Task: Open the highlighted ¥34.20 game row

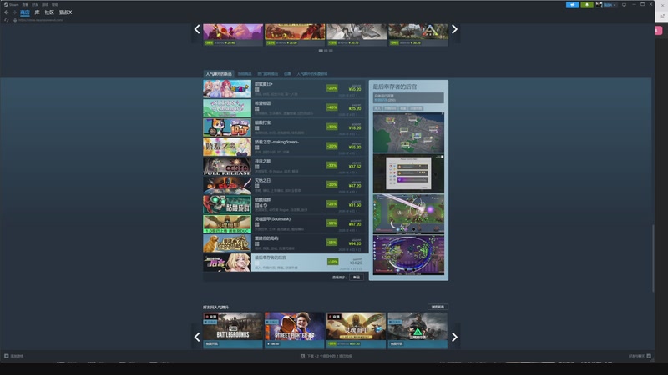Action: point(285,262)
